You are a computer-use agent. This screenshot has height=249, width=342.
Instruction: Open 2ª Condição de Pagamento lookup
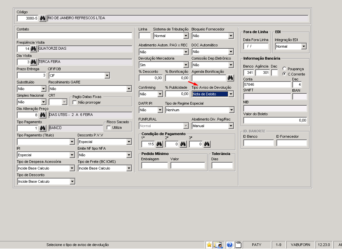[183, 144]
